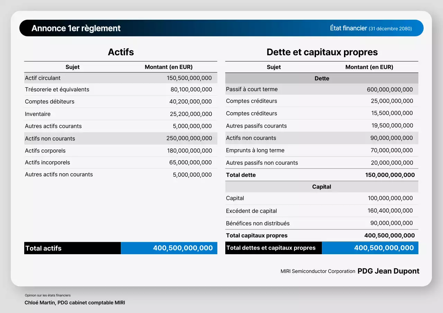Select the 'État financier' date label
Screen dimensions: 443x313
coord(371,28)
